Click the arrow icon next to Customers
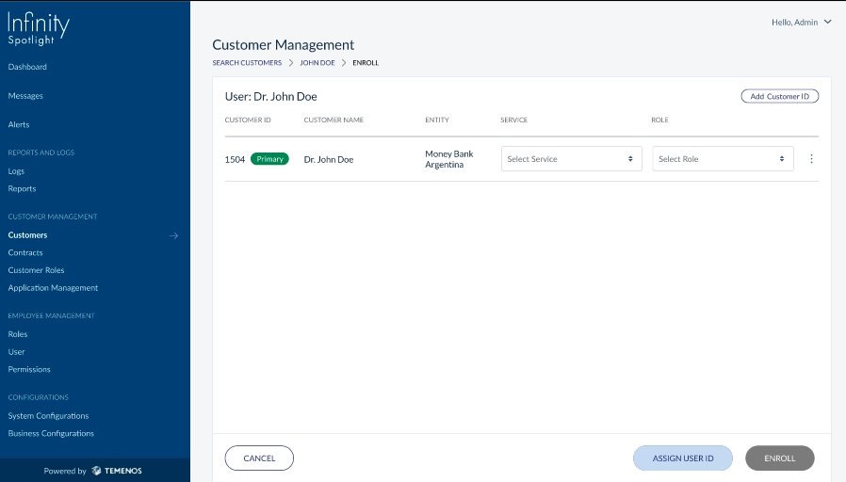 coord(173,235)
